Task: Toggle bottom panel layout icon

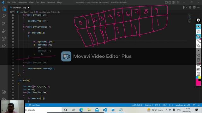Action: click(170, 2)
